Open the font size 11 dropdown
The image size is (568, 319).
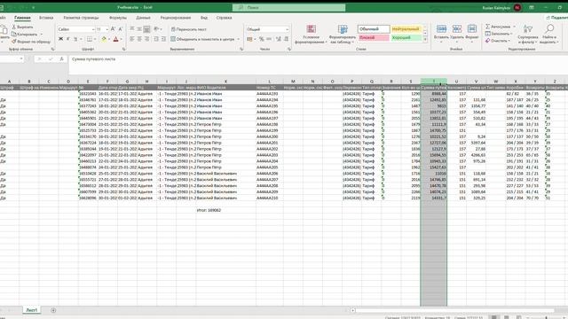106,29
